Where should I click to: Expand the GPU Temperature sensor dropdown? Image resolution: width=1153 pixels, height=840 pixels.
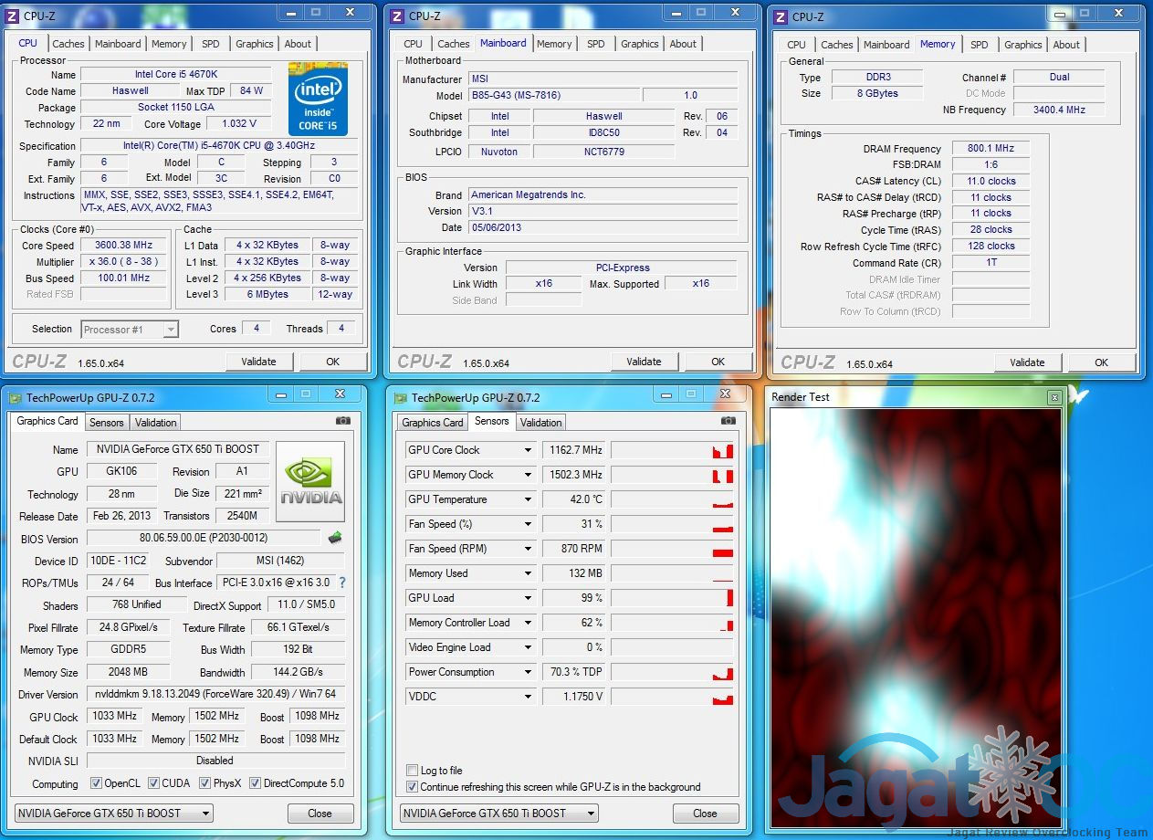point(528,499)
